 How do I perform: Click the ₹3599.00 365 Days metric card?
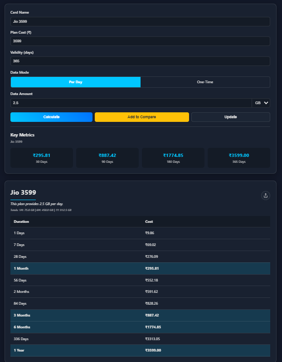239,158
